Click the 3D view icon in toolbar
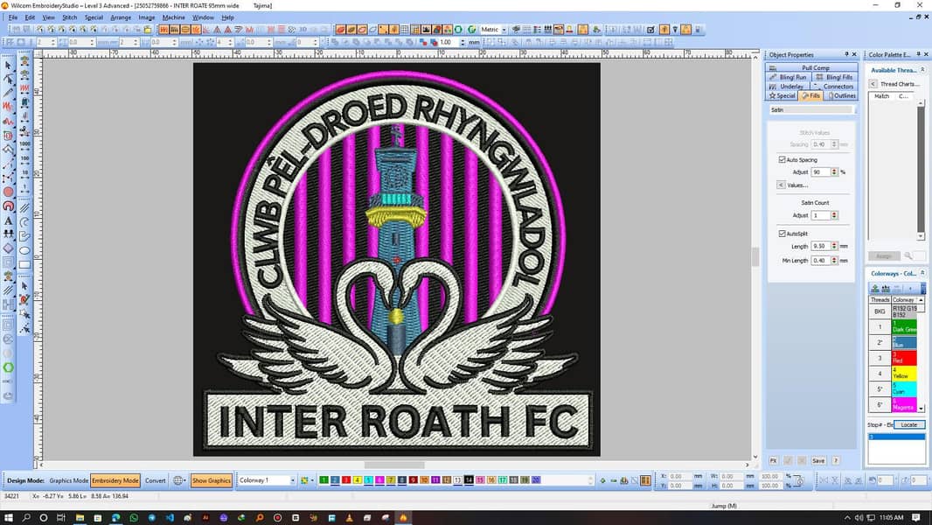Viewport: 932px width, 525px height. click(303, 30)
